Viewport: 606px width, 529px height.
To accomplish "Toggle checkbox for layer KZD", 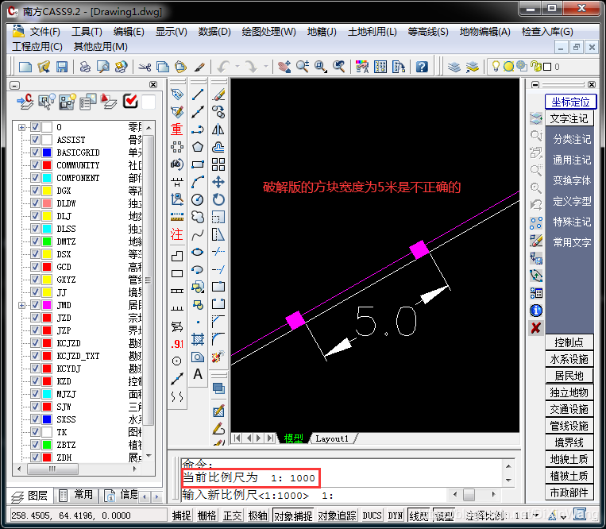I will (35, 381).
